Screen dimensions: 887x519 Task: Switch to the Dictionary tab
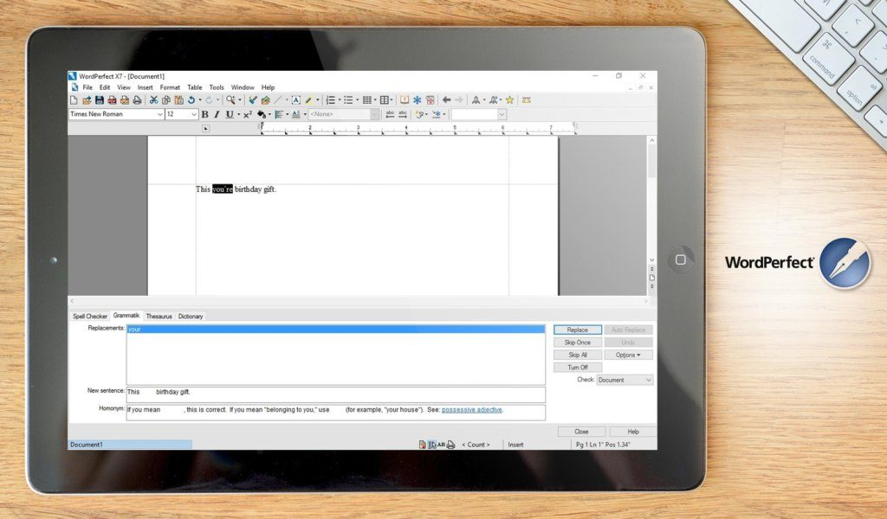click(191, 317)
